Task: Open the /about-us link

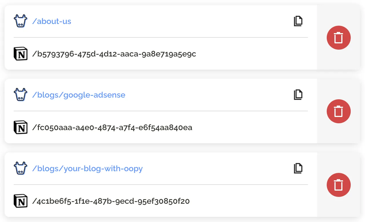Action: click(x=52, y=21)
